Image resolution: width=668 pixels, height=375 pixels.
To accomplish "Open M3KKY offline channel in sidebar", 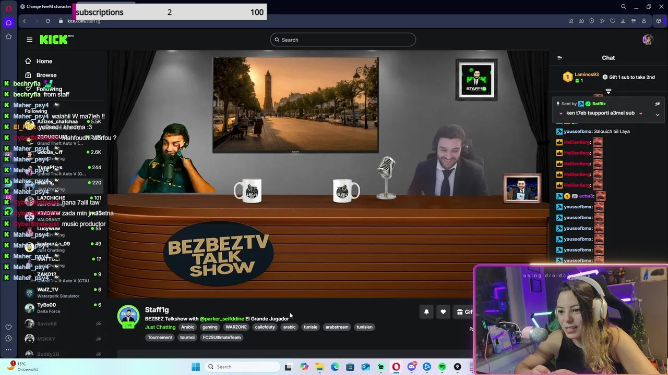I will (x=63, y=339).
